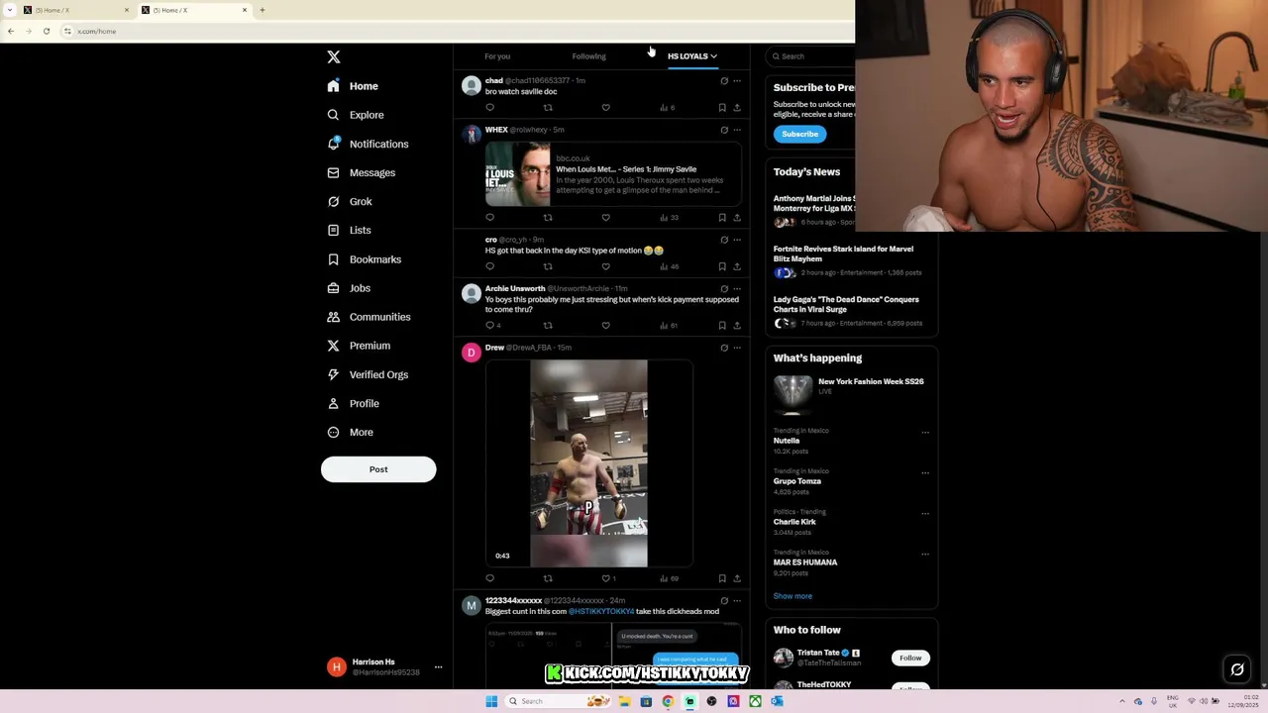1268x713 pixels.
Task: Click the Post button
Action: (378, 469)
